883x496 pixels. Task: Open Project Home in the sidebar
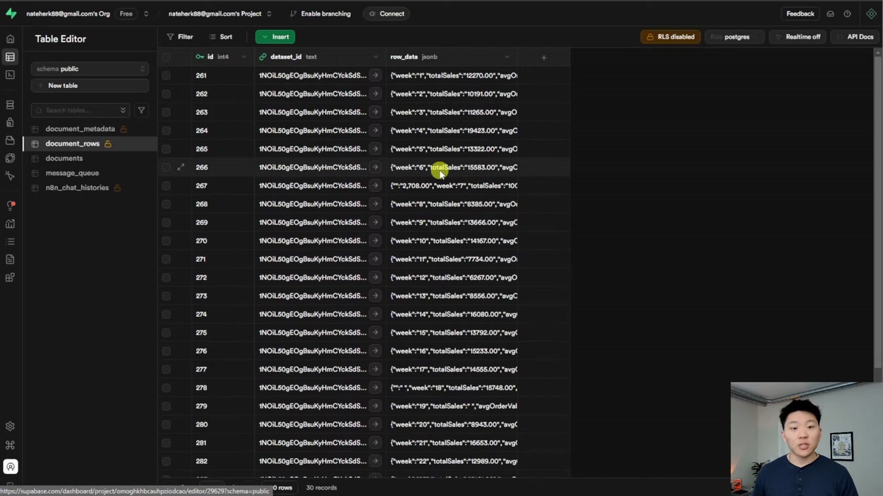[10, 39]
